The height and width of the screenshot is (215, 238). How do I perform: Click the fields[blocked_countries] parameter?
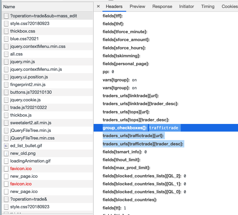click(x=130, y=200)
